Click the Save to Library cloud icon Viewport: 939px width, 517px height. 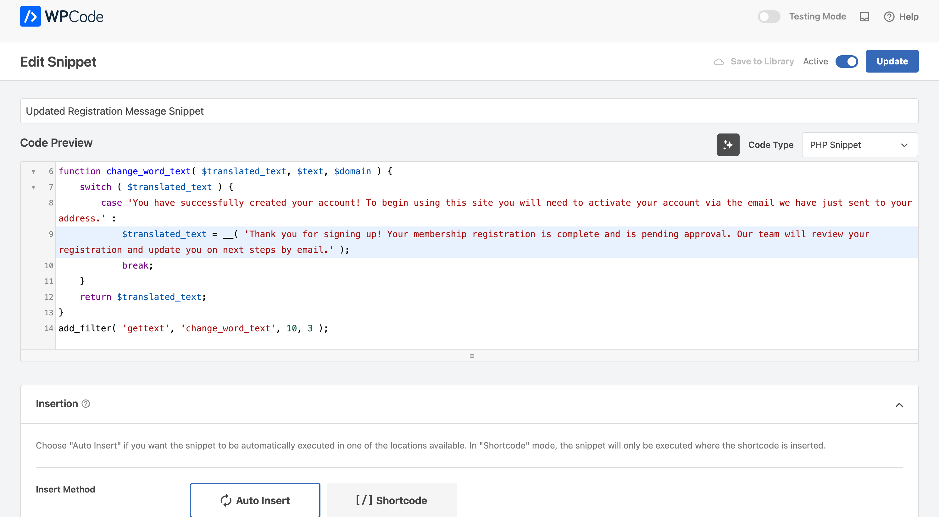click(x=719, y=62)
